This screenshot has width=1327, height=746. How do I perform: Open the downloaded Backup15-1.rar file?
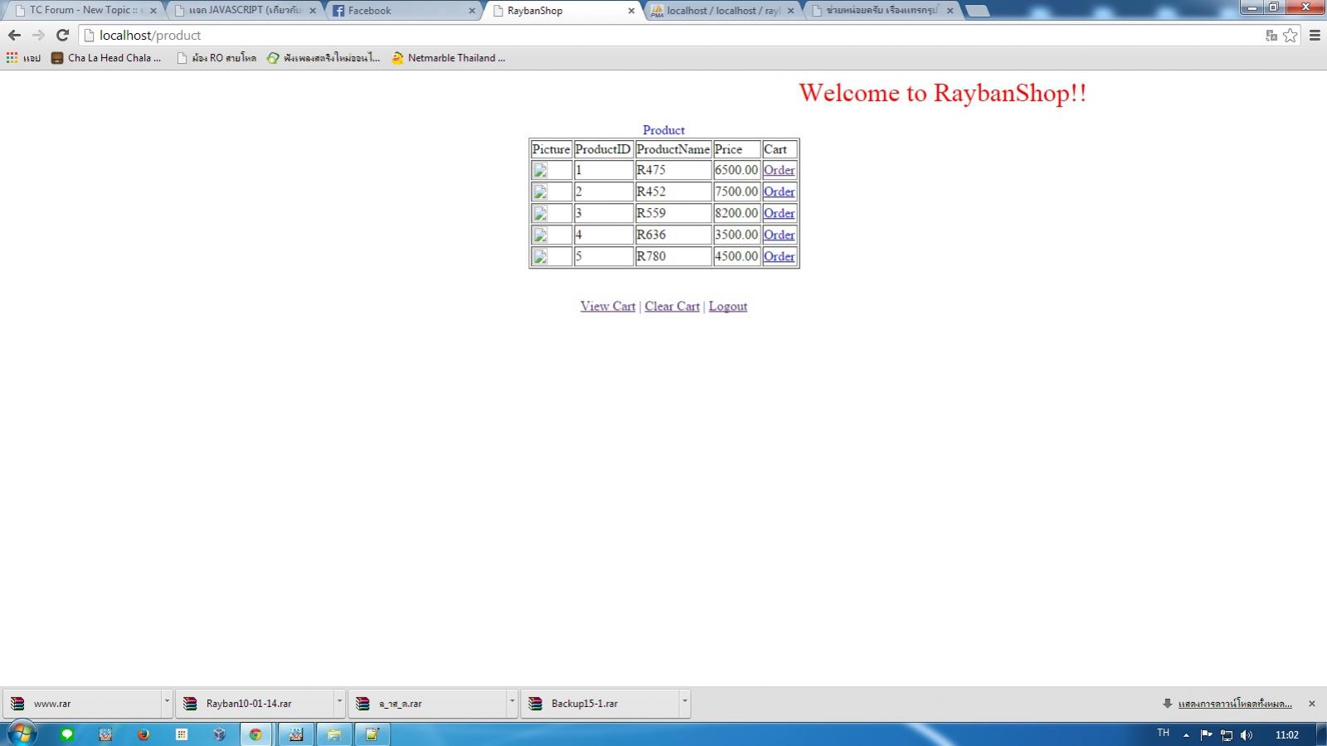[600, 703]
